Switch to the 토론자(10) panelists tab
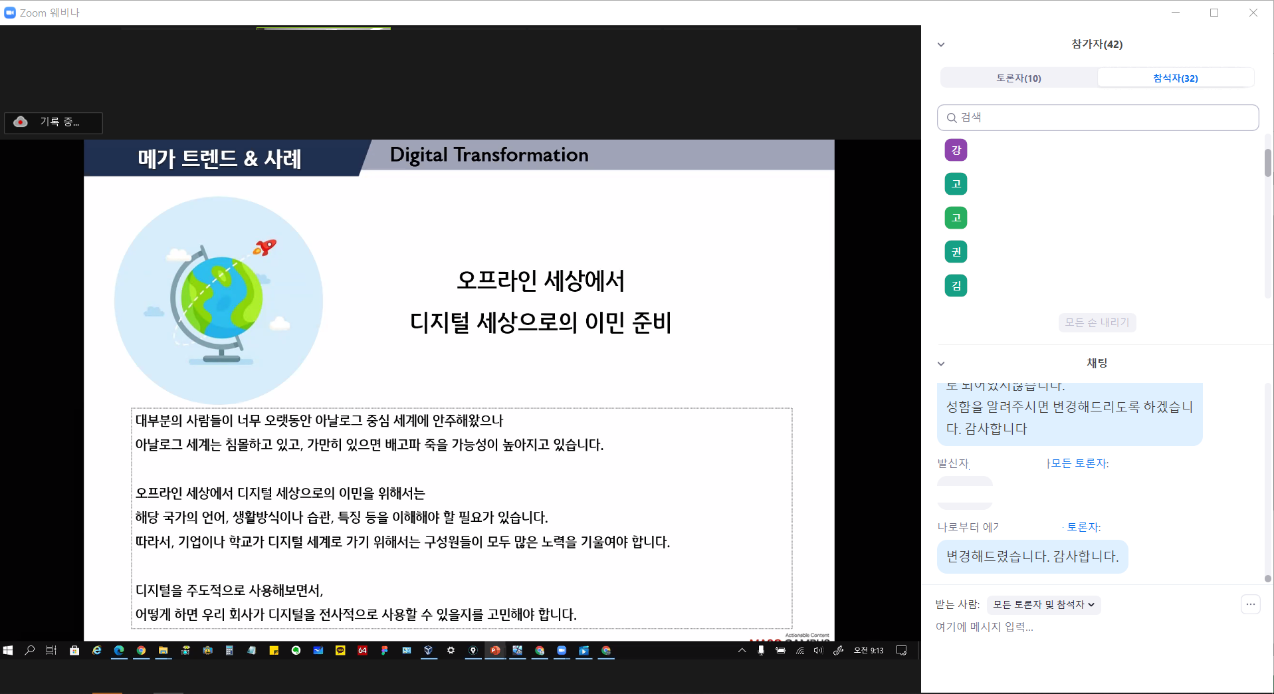 click(1018, 78)
